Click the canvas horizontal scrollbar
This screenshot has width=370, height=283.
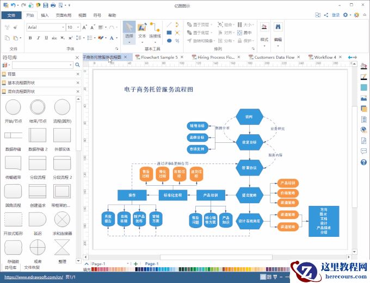click(216, 257)
